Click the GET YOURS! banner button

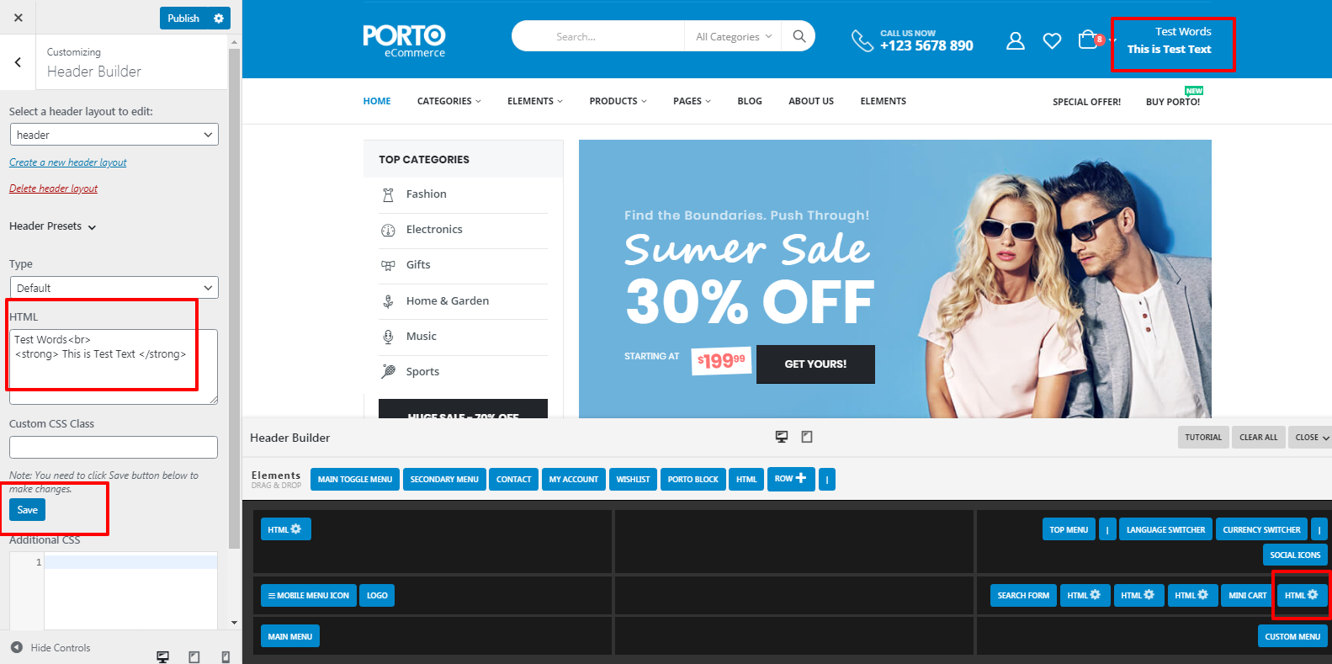[815, 364]
